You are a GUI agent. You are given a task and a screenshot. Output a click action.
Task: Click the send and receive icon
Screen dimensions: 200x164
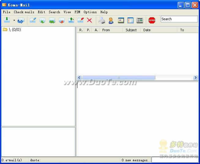21,20
